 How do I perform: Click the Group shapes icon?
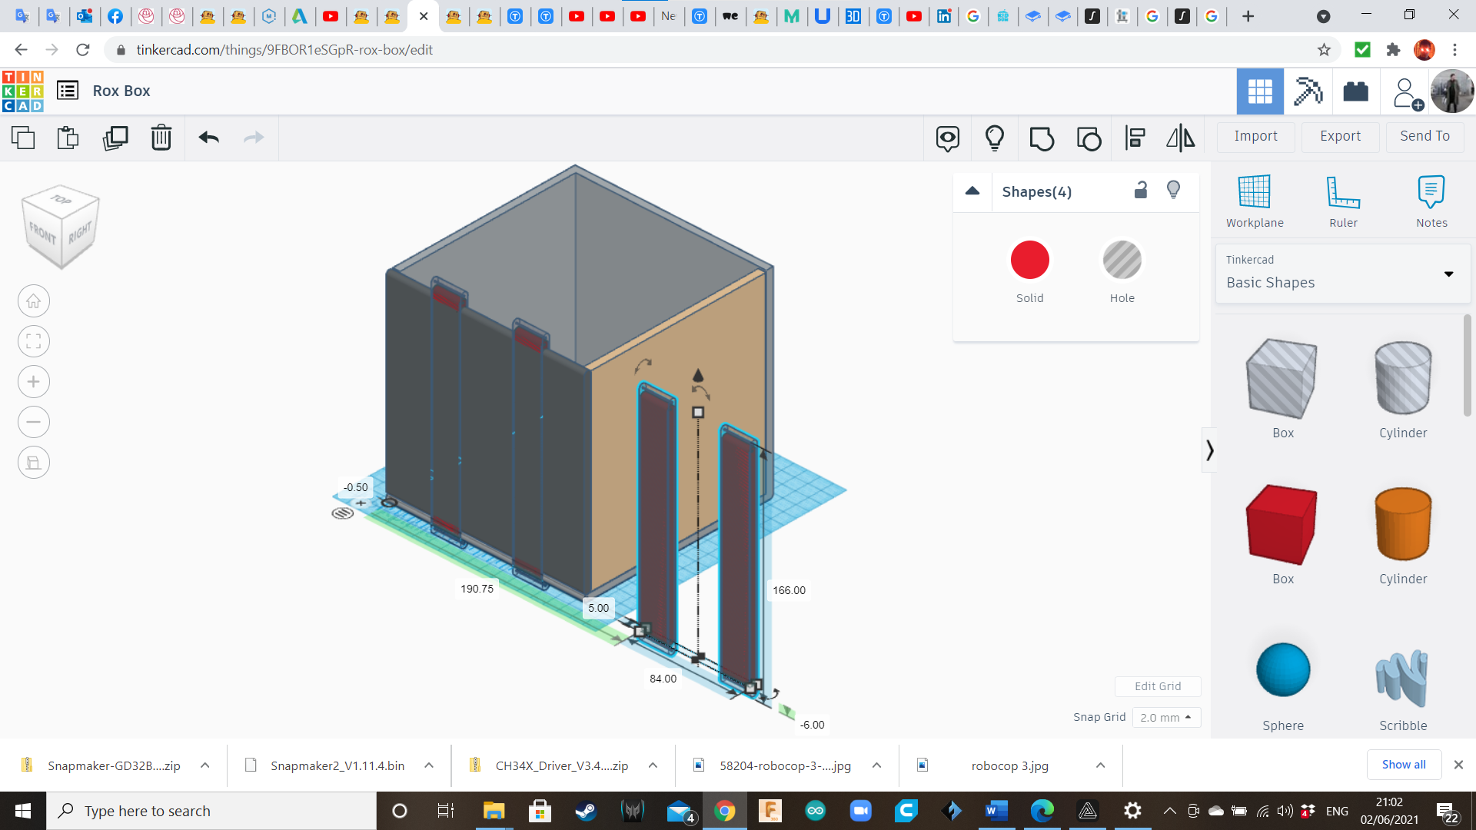tap(1042, 138)
